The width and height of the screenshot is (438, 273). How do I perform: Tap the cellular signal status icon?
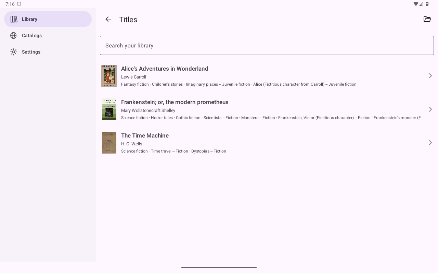[422, 4]
